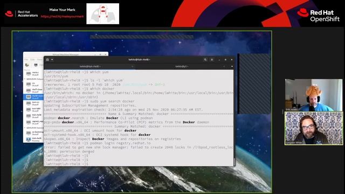Screen dimensions: 345x194
Task: Click the 'permission denied' error text
Action: click(77, 151)
